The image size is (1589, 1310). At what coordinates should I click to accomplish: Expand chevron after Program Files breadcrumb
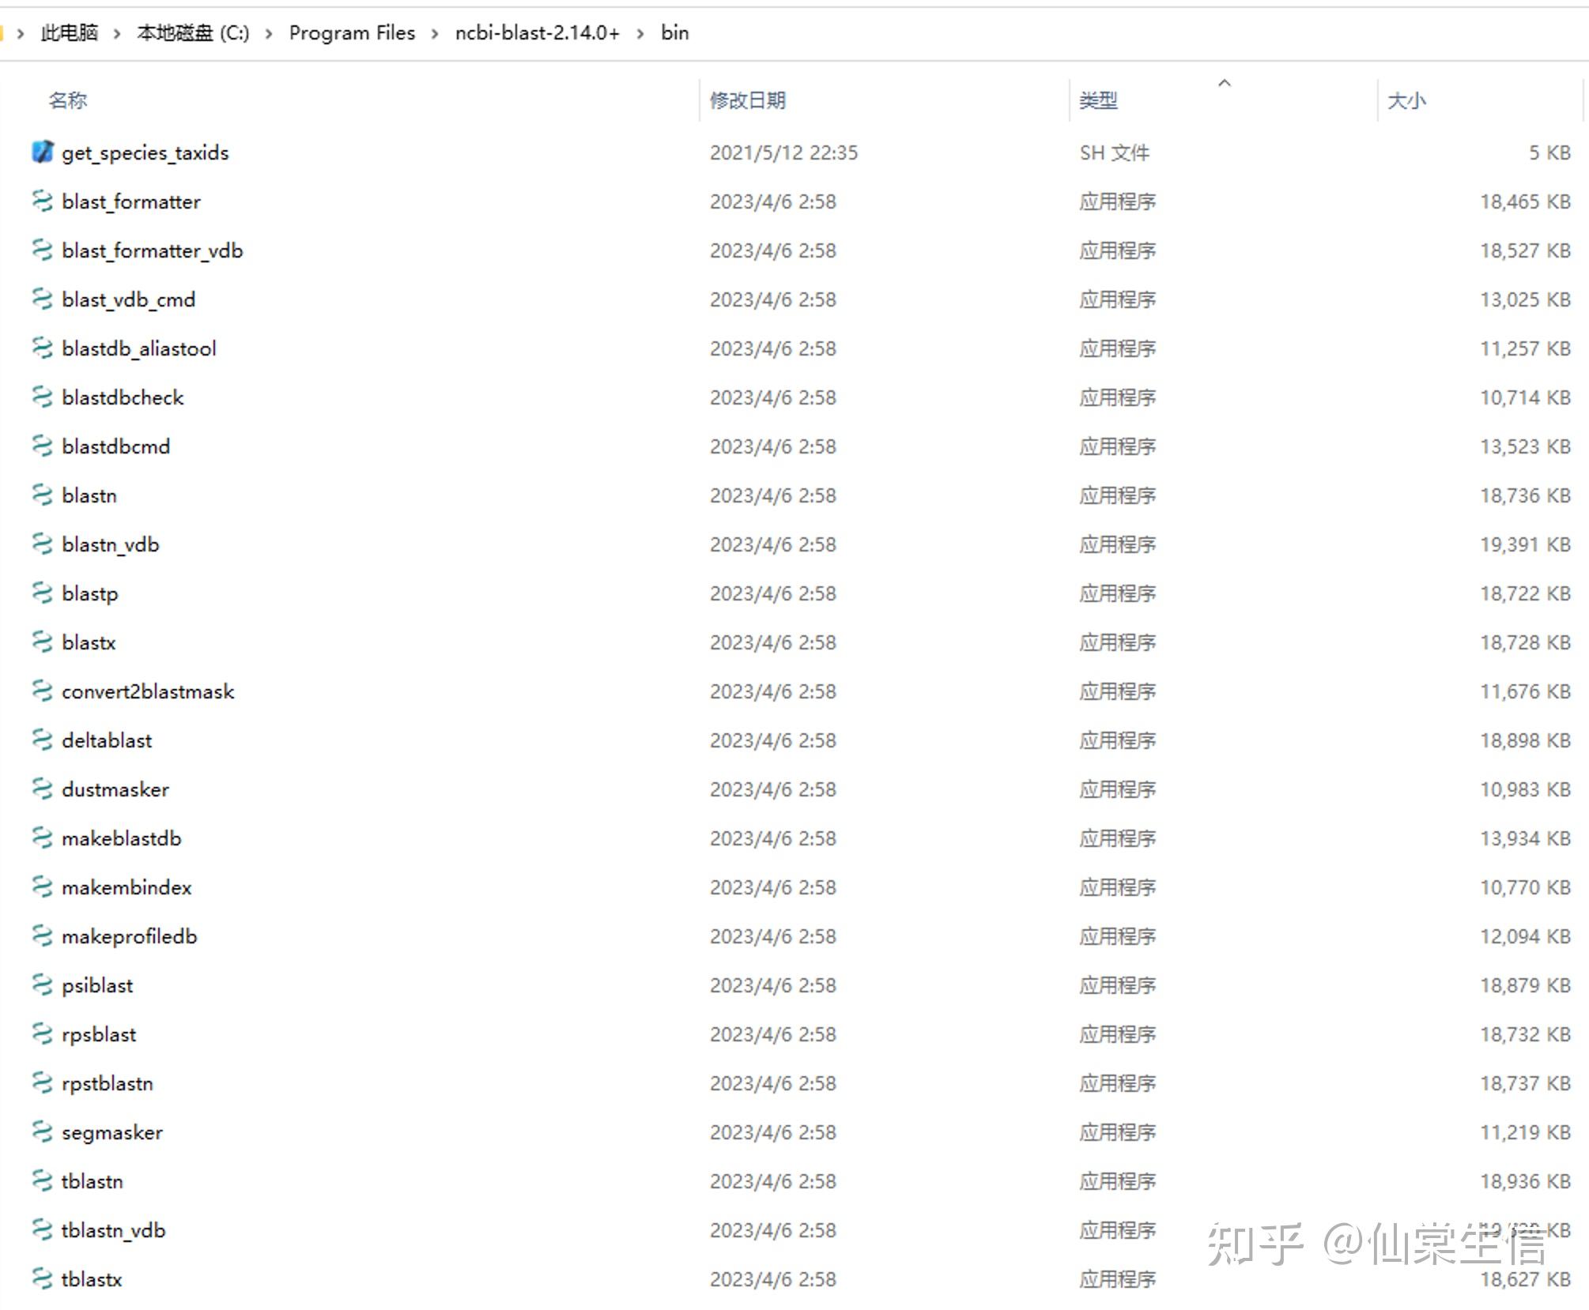coord(435,33)
